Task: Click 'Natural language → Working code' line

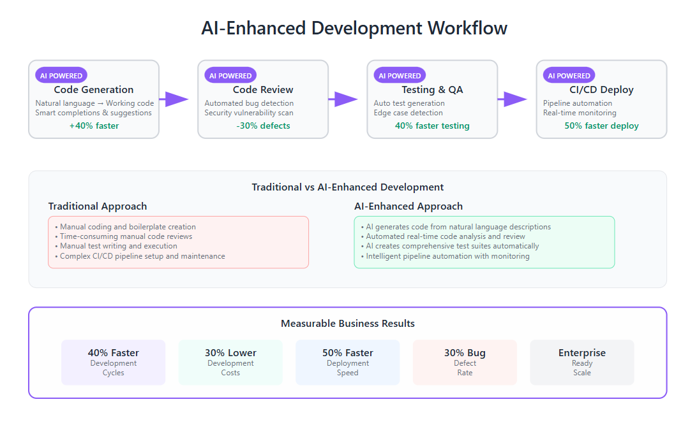Action: (x=94, y=103)
